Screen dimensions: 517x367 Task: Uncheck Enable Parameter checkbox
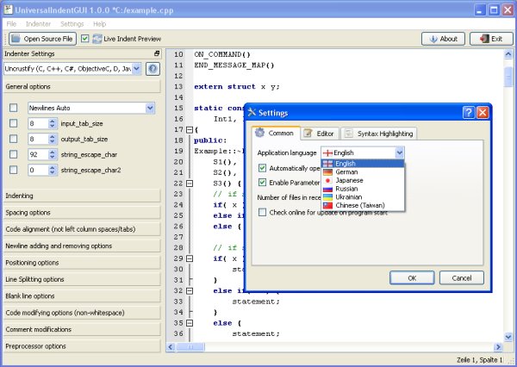point(262,183)
